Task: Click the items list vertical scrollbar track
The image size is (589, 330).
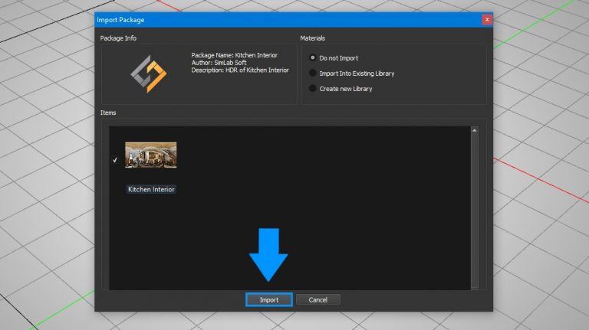Action: pyautogui.click(x=475, y=211)
